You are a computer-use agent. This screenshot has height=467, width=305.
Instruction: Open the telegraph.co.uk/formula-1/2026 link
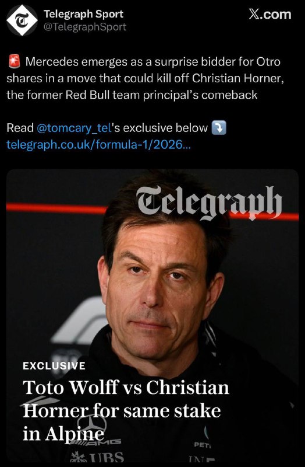[x=98, y=144]
